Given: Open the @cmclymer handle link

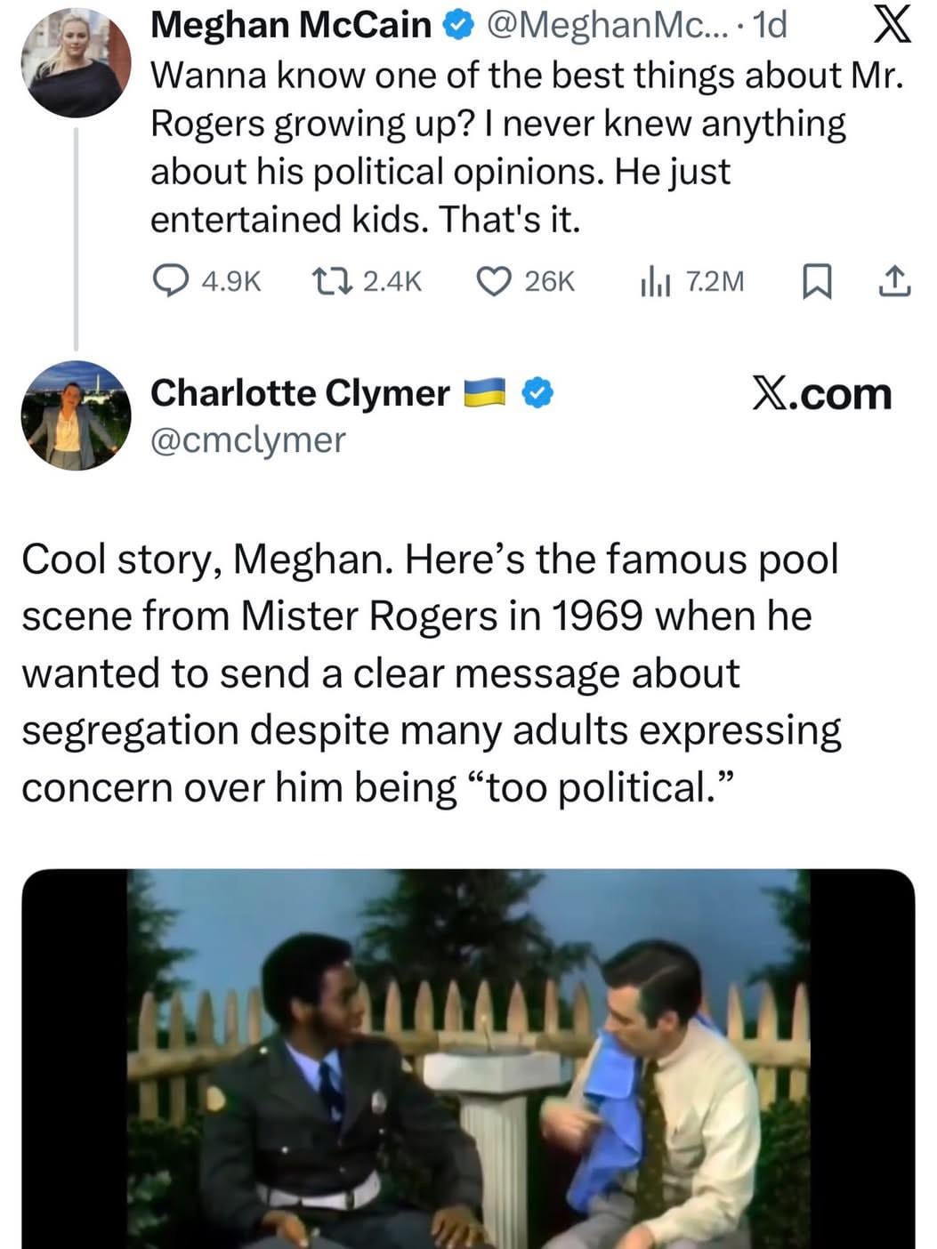Looking at the screenshot, I should [247, 439].
